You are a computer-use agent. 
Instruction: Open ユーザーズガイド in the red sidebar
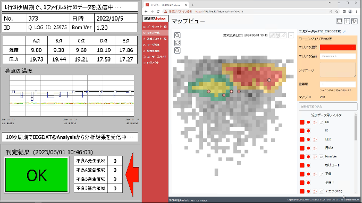tap(155, 57)
